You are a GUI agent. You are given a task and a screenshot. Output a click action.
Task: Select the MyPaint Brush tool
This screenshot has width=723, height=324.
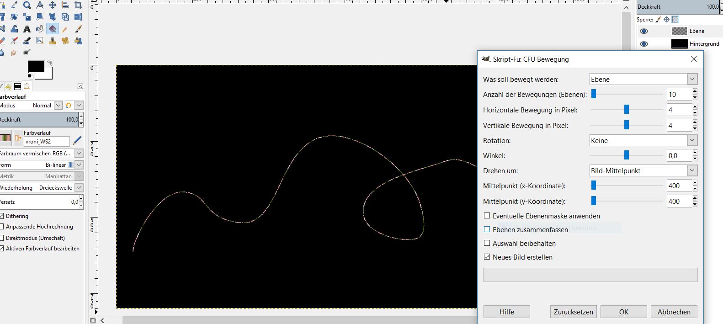(40, 41)
